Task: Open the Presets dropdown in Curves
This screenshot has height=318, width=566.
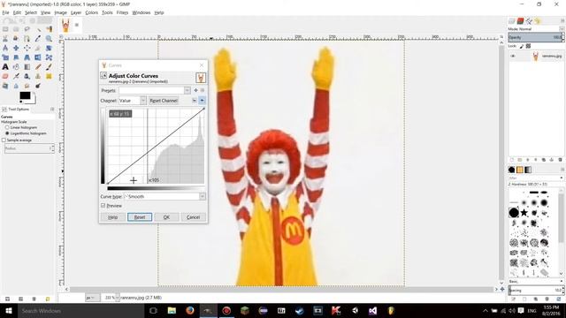Action: tap(187, 90)
